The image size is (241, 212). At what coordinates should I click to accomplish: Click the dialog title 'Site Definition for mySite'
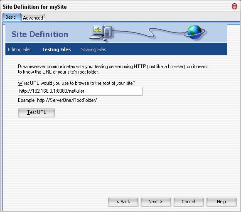point(34,7)
